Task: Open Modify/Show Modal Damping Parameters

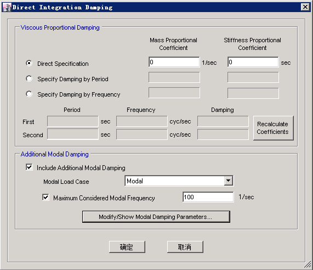Action: coord(156,217)
